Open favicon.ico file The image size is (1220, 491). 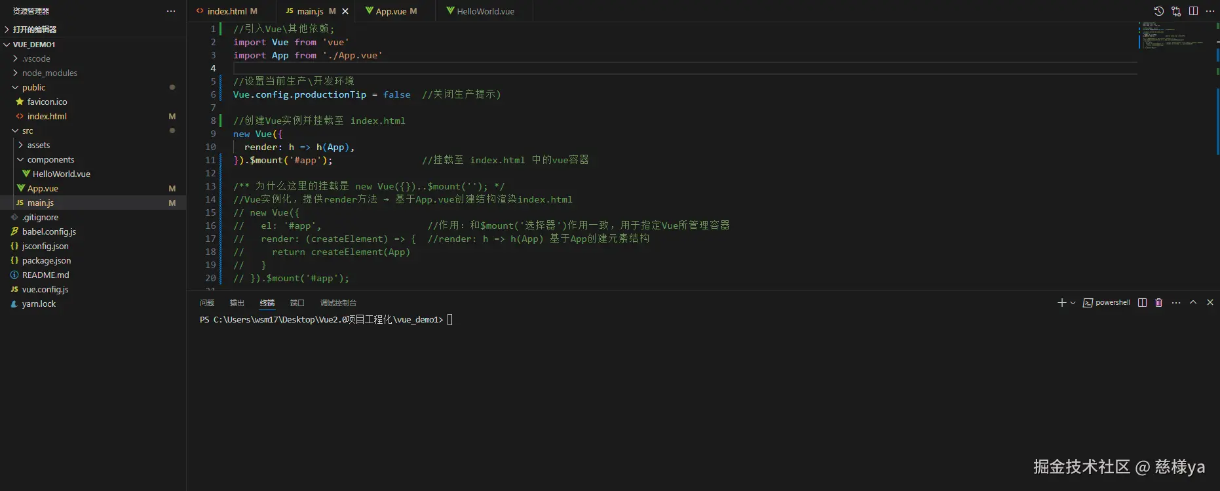tap(93, 102)
